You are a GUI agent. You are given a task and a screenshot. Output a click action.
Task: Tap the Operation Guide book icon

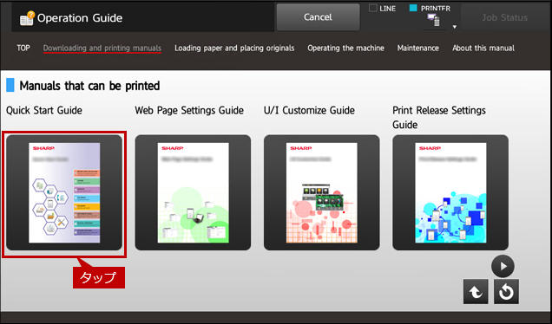27,18
